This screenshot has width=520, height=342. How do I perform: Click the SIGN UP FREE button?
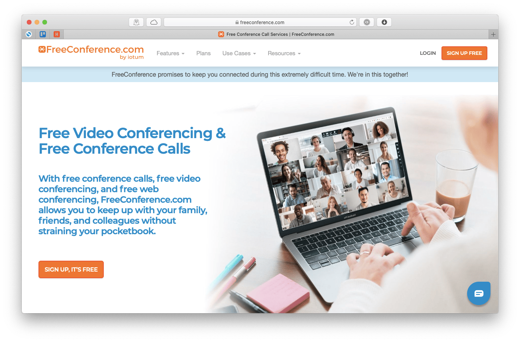click(464, 53)
